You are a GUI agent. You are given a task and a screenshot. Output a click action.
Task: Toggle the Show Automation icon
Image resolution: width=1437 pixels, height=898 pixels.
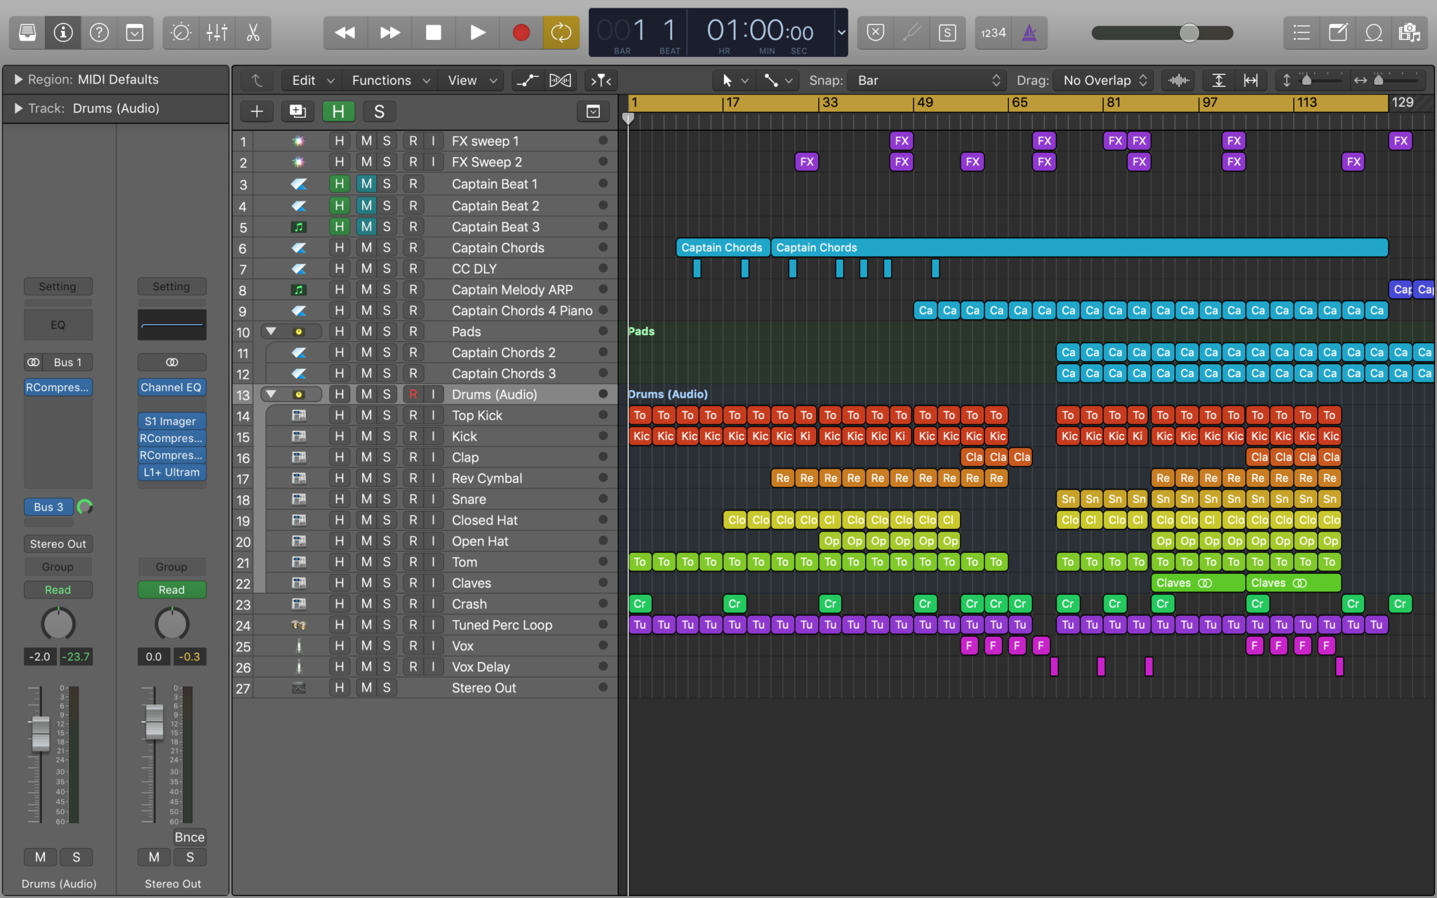[x=528, y=81]
